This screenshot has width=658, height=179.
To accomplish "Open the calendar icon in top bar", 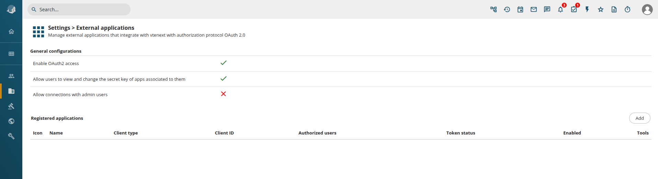I will [520, 10].
